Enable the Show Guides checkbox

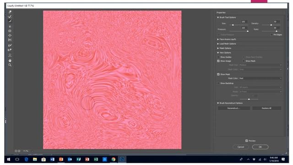(218, 57)
